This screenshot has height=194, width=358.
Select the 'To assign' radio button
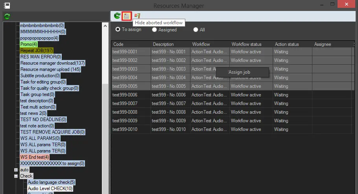tap(118, 29)
